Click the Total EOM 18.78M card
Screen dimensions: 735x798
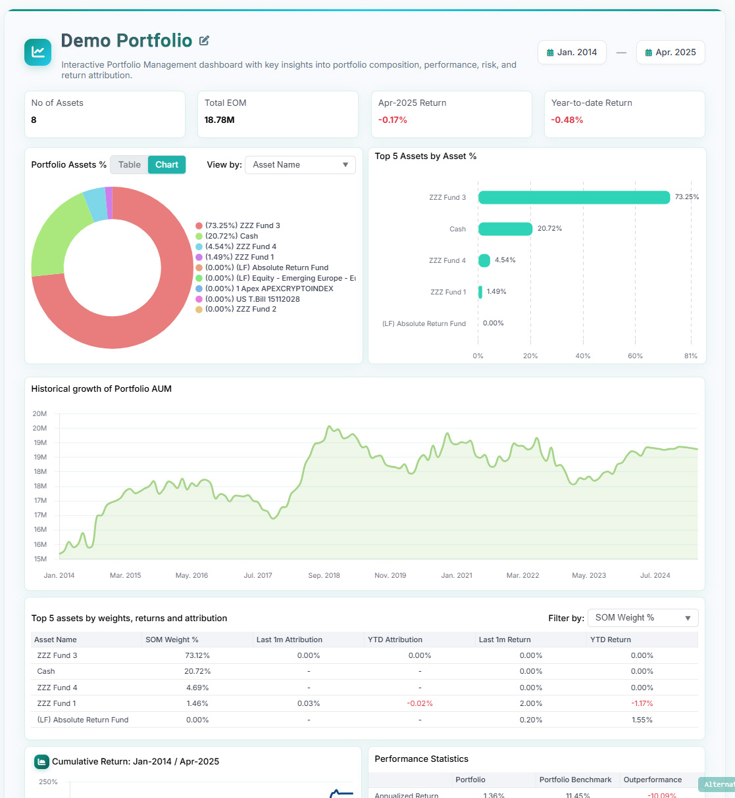(x=278, y=114)
